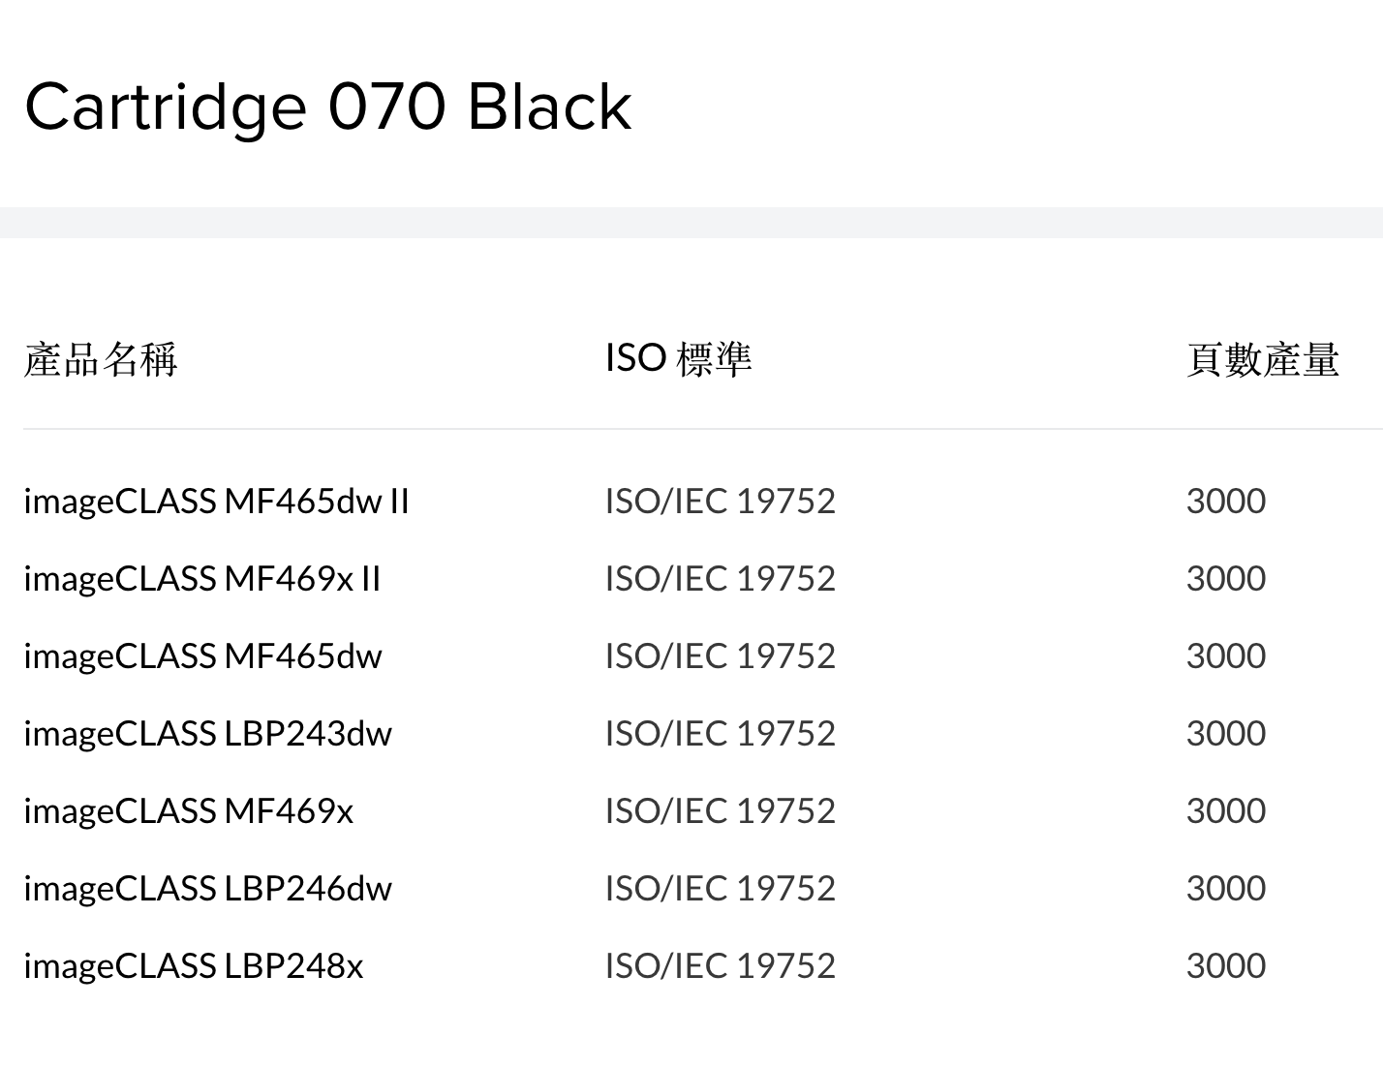The width and height of the screenshot is (1383, 1067).
Task: Select the imageCLASS MF469x row name
Action: [188, 811]
